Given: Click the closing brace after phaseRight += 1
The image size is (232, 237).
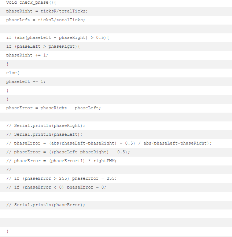Looking at the screenshot, I should coord(7,64).
